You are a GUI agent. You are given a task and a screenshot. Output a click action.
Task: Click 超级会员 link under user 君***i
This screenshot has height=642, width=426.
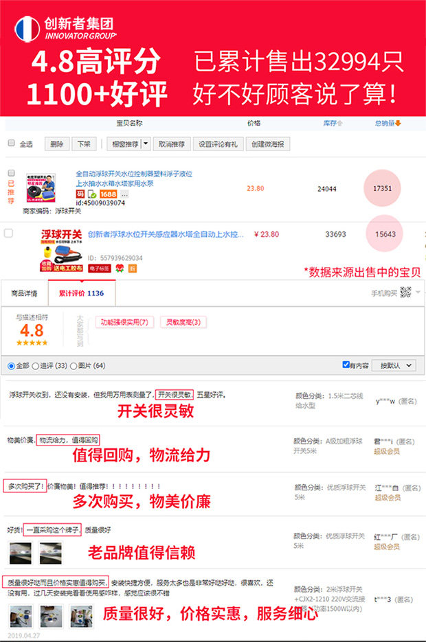[x=387, y=451]
